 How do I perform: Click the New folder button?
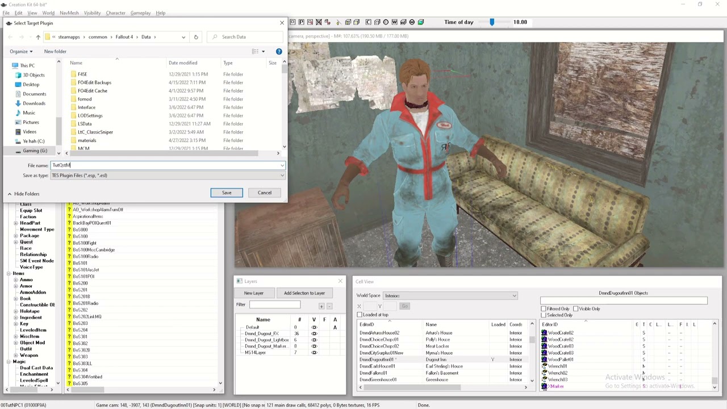pos(55,51)
